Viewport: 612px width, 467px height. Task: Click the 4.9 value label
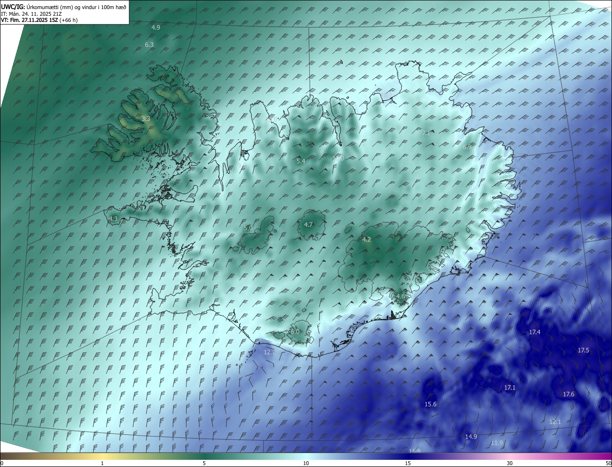(156, 28)
